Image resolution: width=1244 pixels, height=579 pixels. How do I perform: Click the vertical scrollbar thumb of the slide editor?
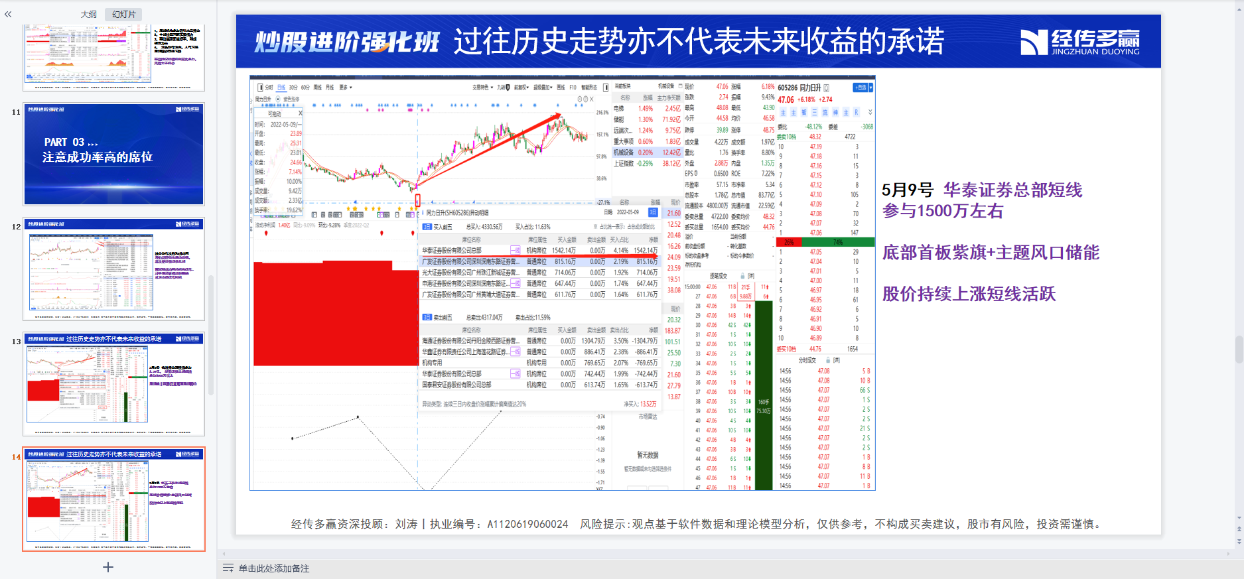[1239, 349]
